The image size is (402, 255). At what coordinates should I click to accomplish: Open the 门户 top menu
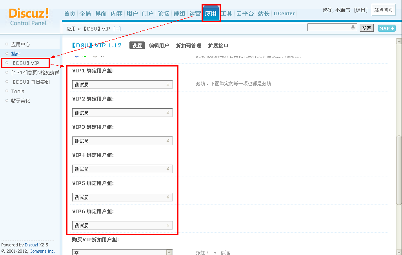click(148, 14)
